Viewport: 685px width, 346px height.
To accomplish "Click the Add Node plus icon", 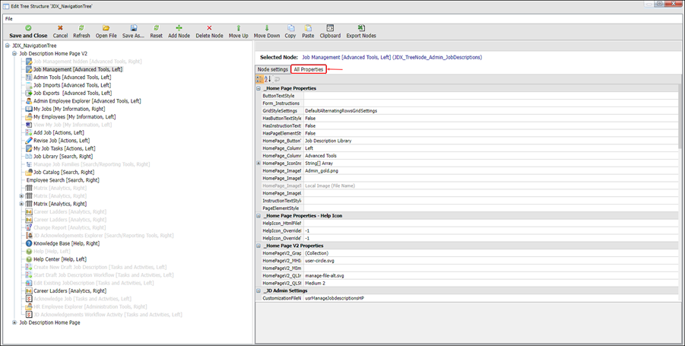I will [179, 28].
